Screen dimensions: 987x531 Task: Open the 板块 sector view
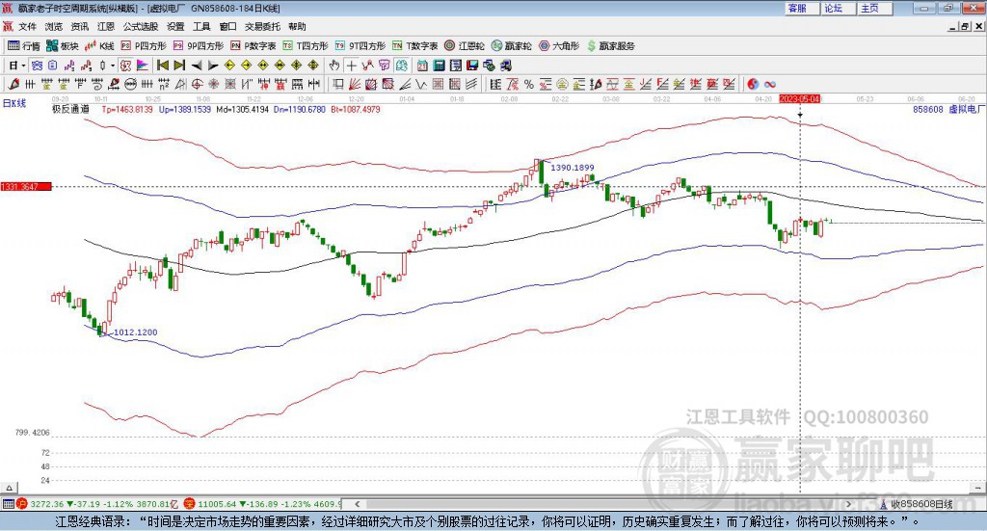pyautogui.click(x=62, y=46)
